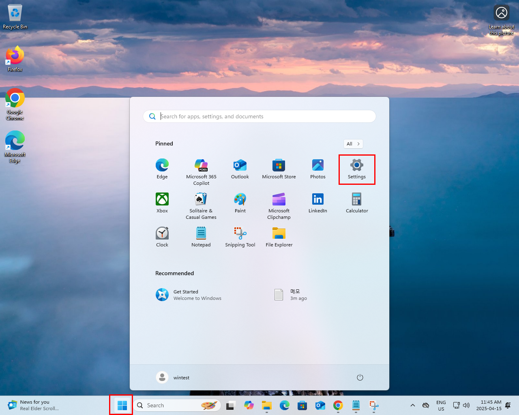Viewport: 519px width, 415px height.
Task: Open Edge from pinned apps
Action: pyautogui.click(x=162, y=169)
